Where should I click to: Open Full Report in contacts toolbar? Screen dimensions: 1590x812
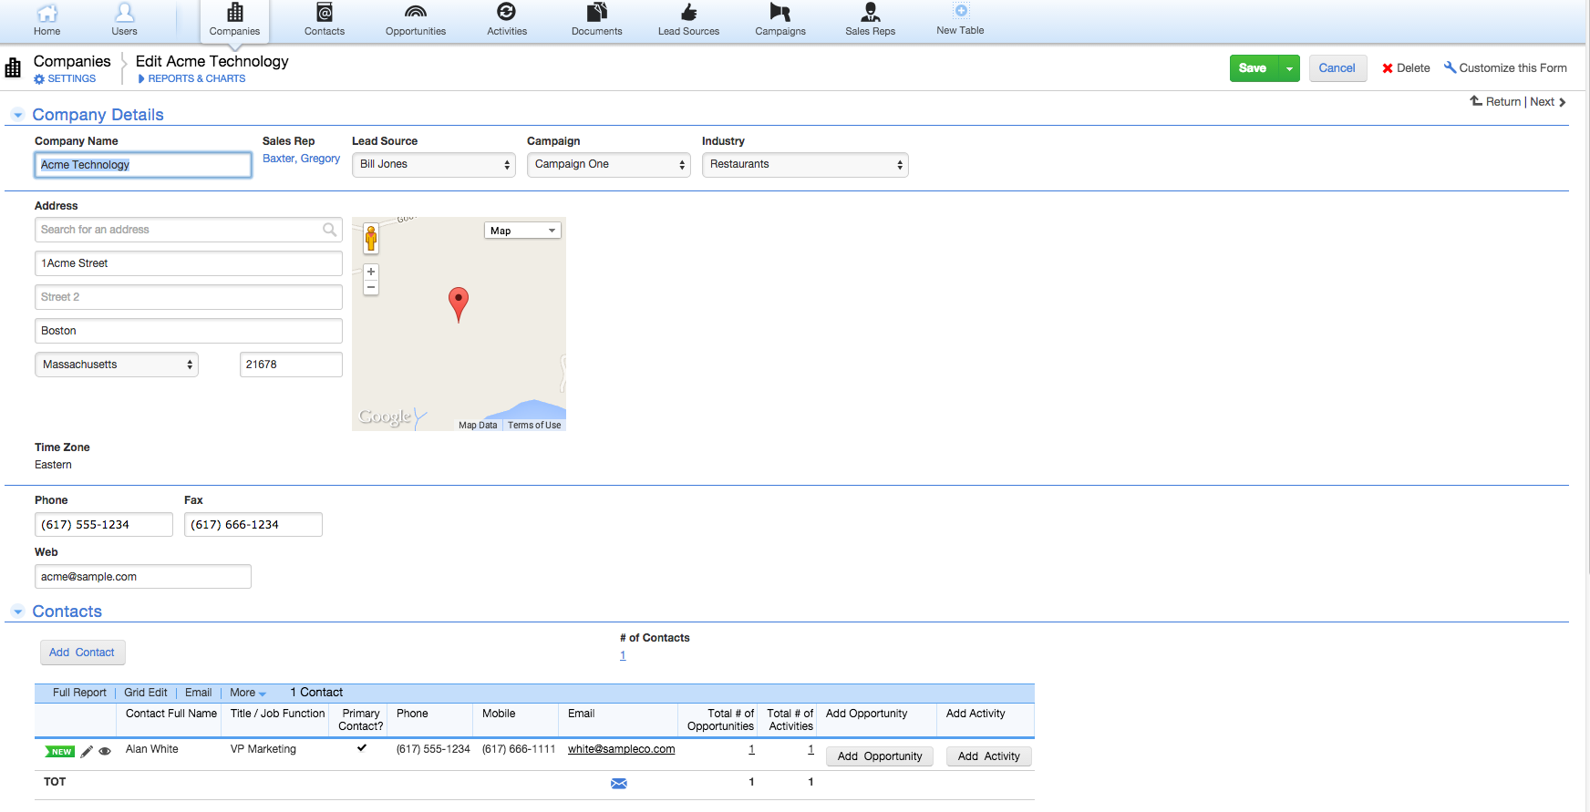point(79,693)
